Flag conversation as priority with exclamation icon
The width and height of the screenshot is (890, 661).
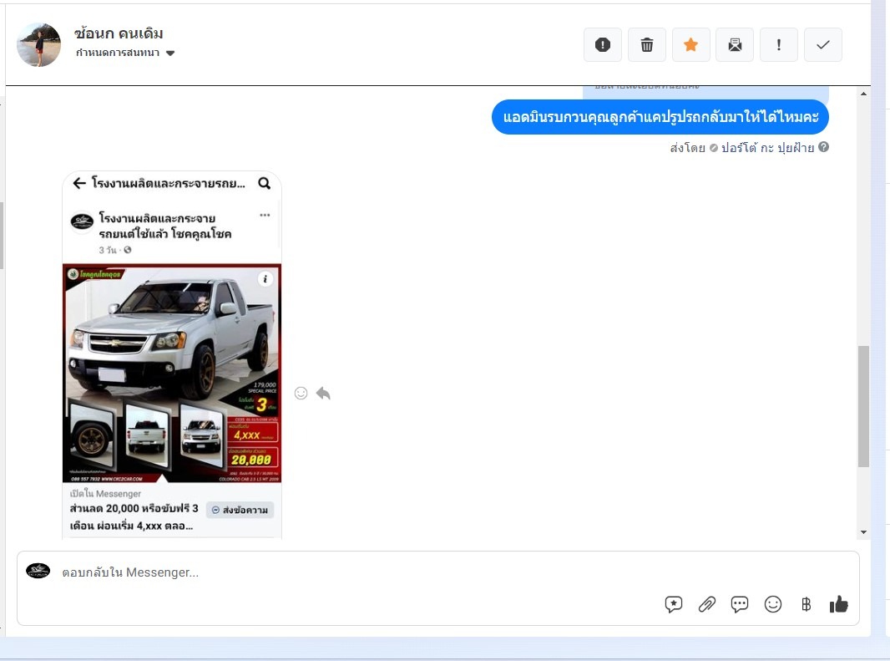[779, 45]
